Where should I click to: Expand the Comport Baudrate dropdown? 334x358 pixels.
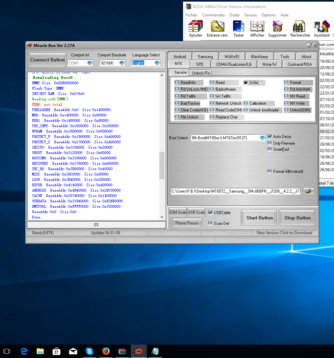click(122, 63)
